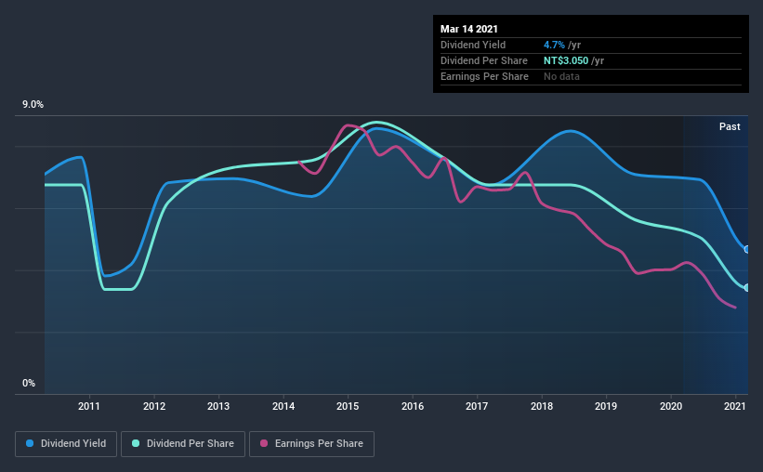Click the 0% y-axis label
Image resolution: width=763 pixels, height=472 pixels.
click(29, 384)
